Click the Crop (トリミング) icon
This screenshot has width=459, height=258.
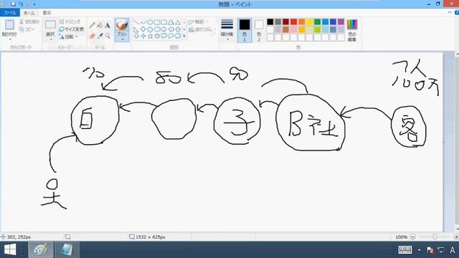(x=62, y=21)
